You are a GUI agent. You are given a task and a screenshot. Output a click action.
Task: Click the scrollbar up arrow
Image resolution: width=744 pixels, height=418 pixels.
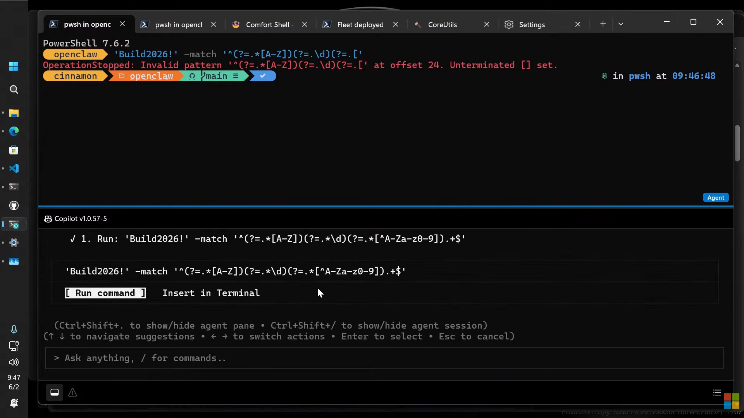coord(737,65)
